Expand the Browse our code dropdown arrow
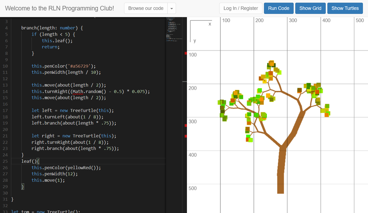 click(x=172, y=8)
